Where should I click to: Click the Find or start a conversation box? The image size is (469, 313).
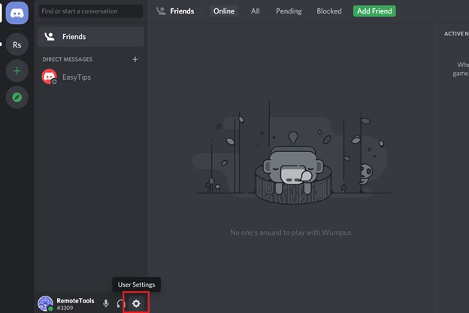(x=91, y=11)
